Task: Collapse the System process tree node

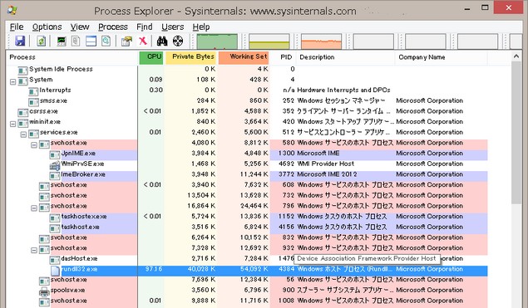Action: click(12, 81)
